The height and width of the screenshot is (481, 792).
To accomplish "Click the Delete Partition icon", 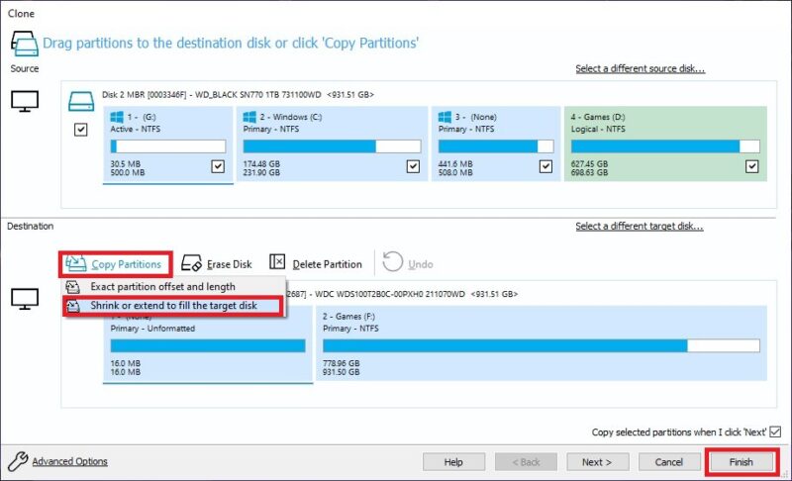I will pyautogui.click(x=277, y=261).
